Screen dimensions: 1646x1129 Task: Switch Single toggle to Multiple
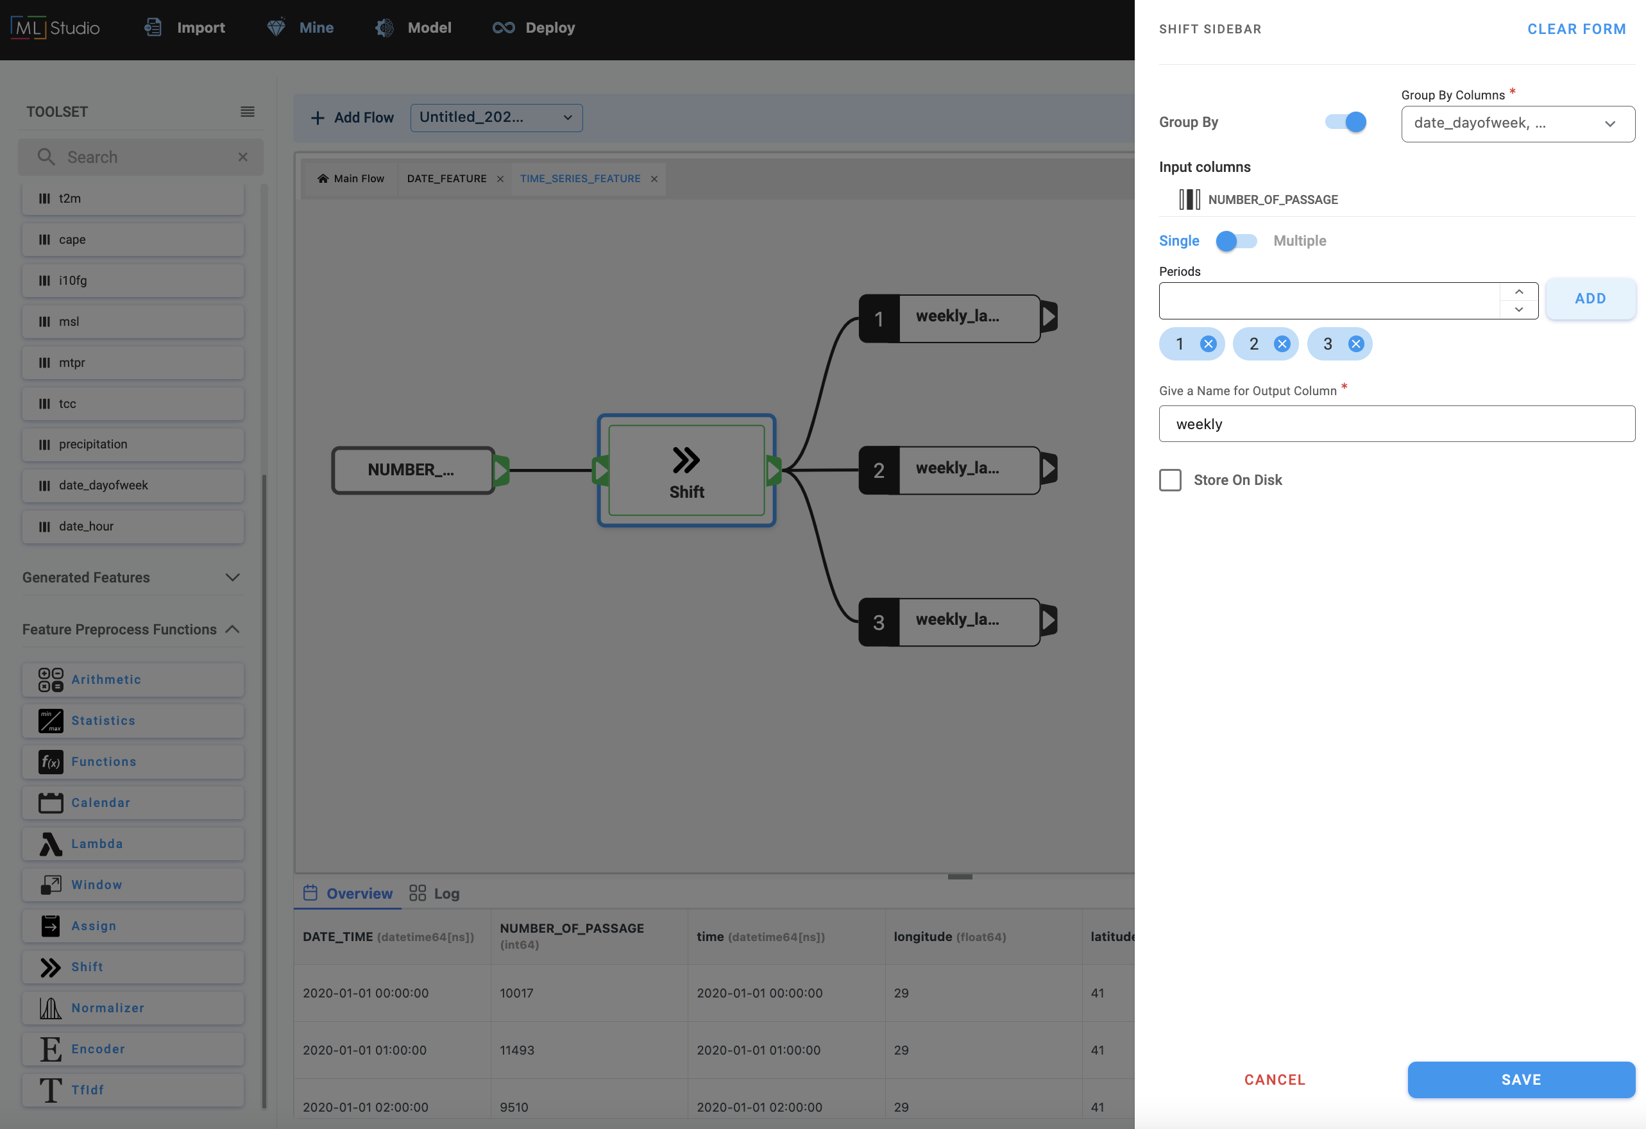tap(1236, 241)
